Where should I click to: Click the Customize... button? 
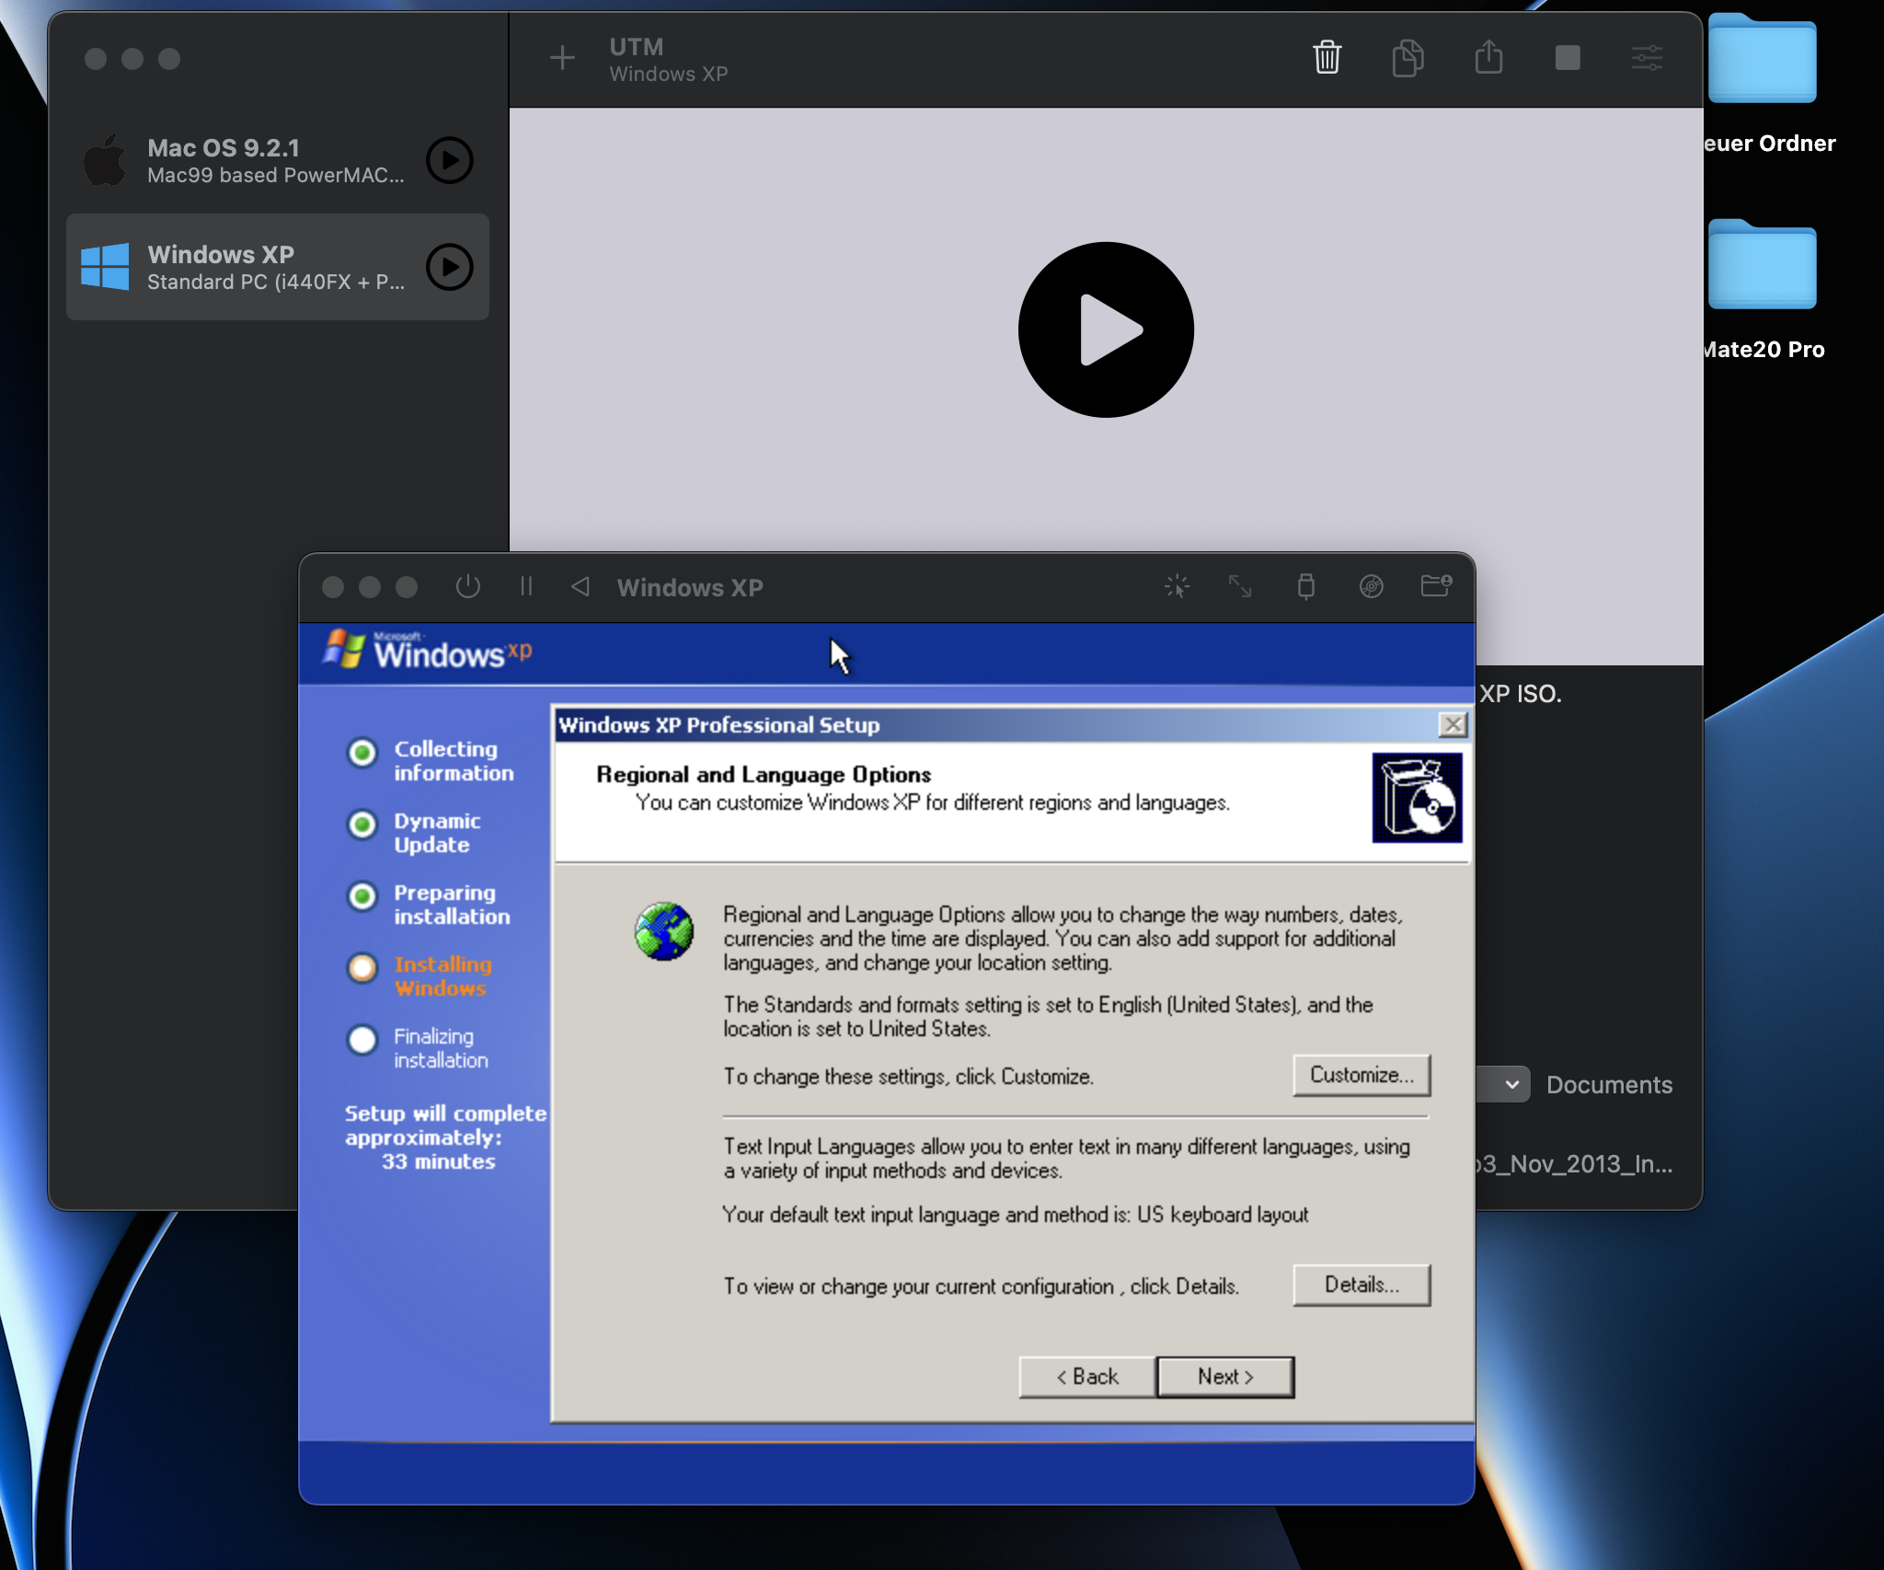tap(1361, 1075)
